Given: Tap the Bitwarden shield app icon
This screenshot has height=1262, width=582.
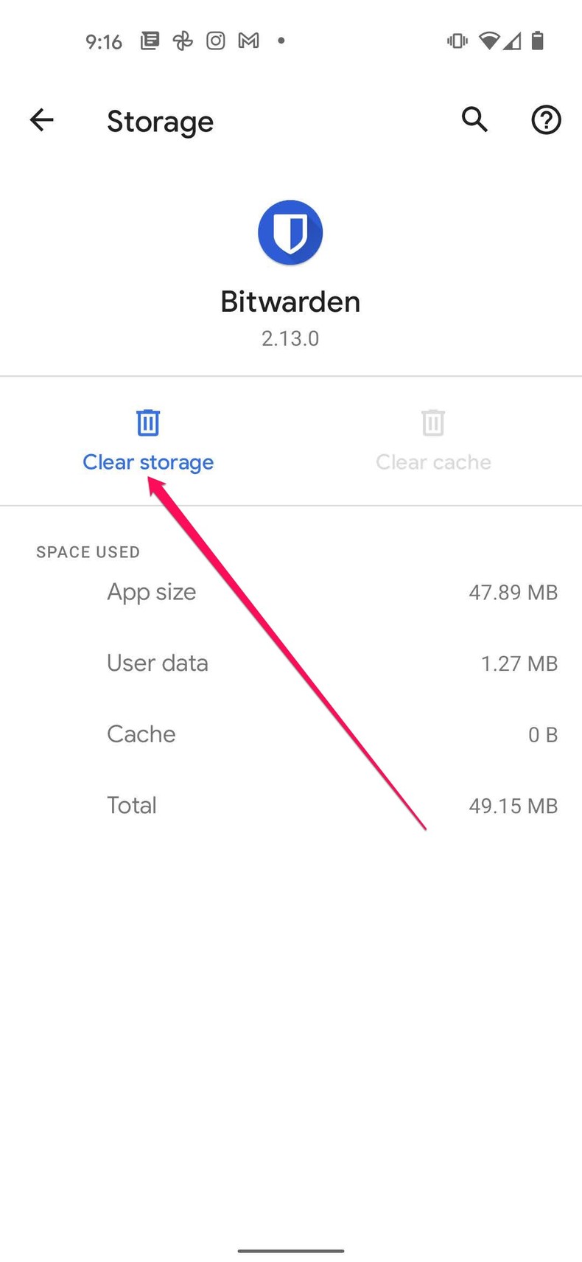Looking at the screenshot, I should pos(290,232).
